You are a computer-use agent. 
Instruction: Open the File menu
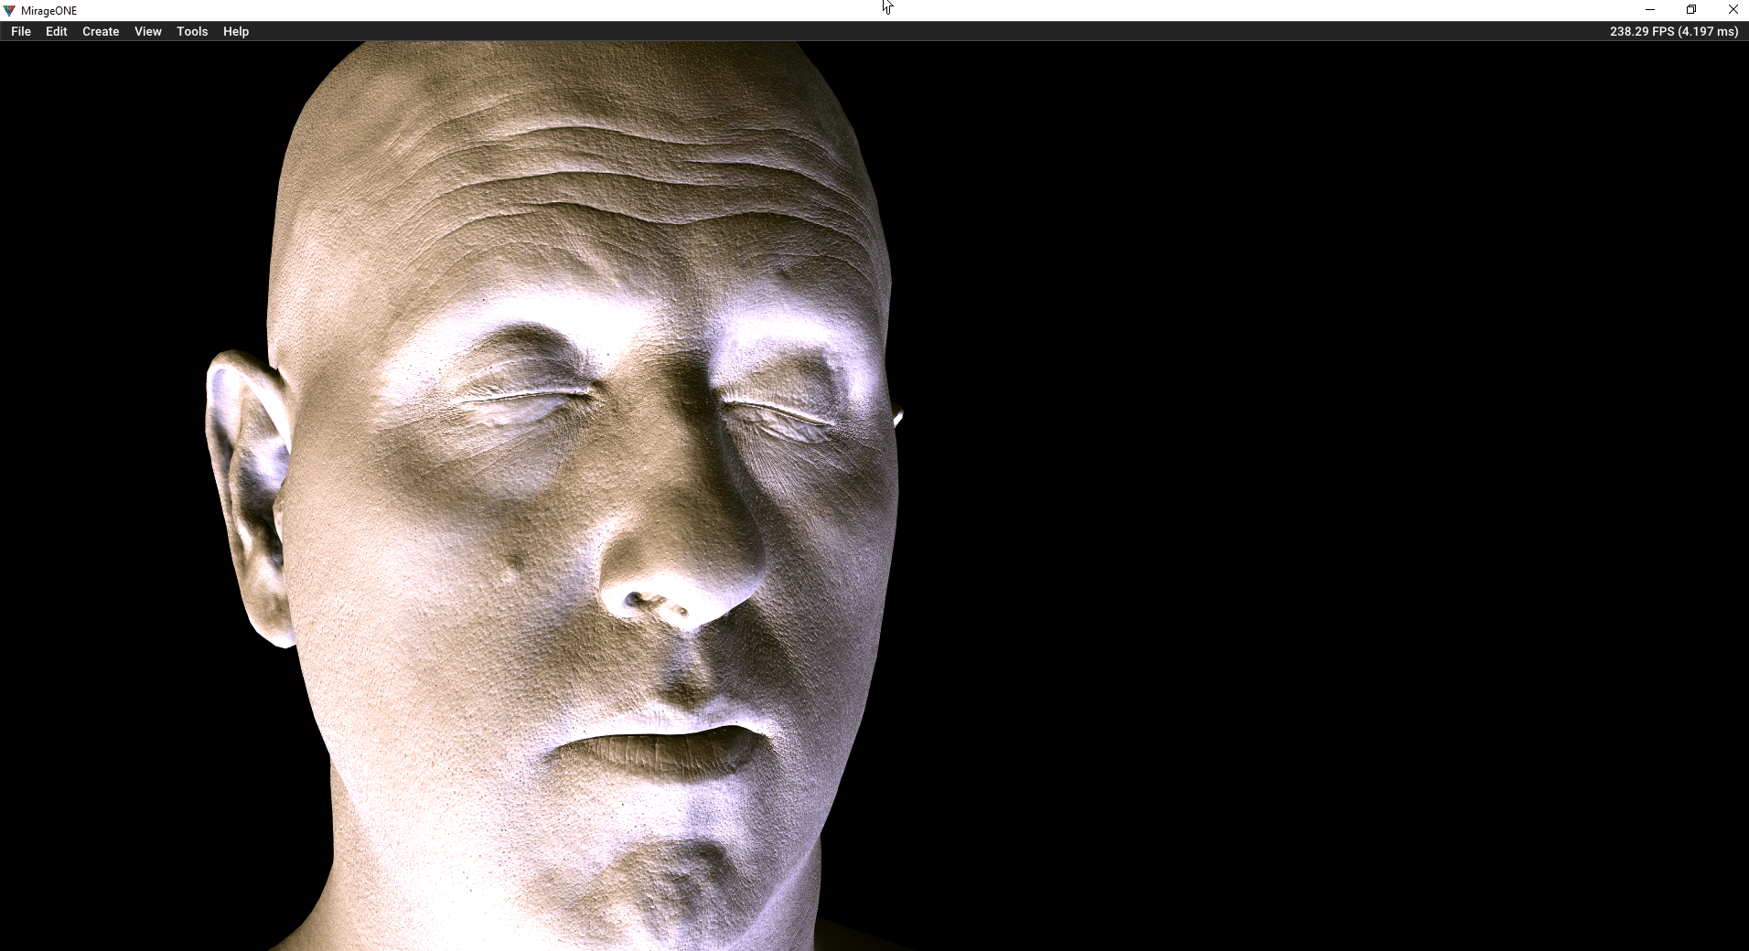point(21,31)
